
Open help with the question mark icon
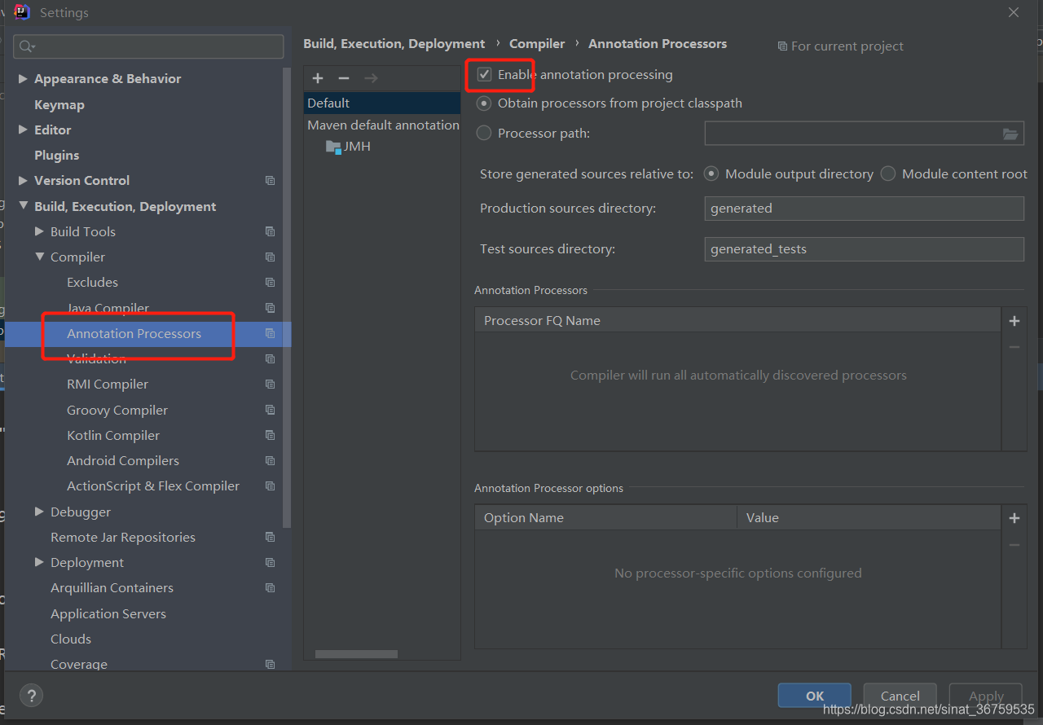point(31,696)
